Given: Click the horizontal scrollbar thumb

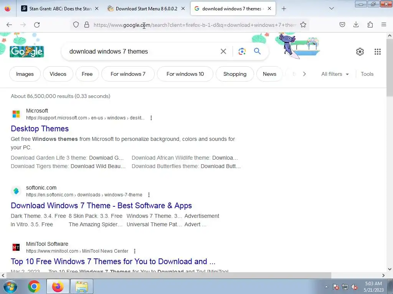Looking at the screenshot, I should tap(168, 275).
